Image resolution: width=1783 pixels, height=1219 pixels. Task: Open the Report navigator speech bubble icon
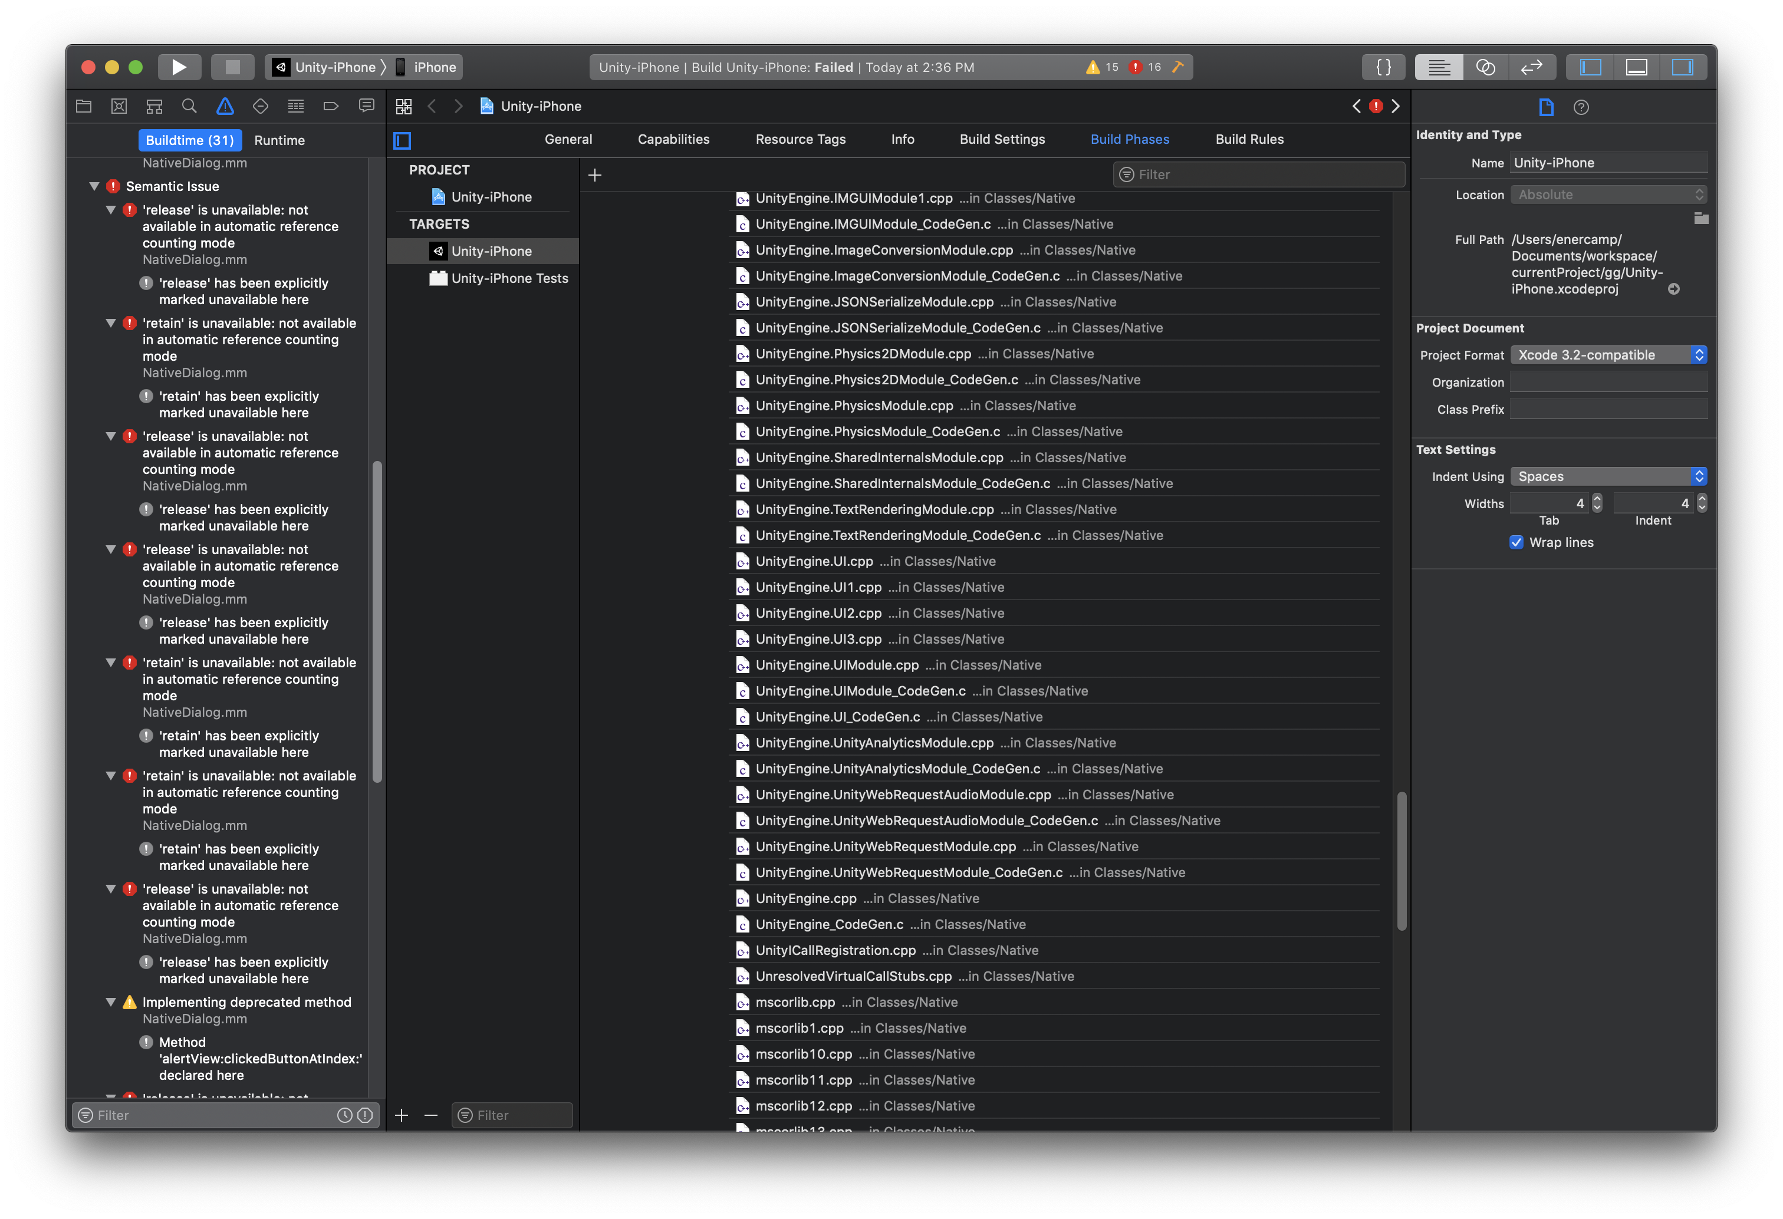click(x=366, y=106)
